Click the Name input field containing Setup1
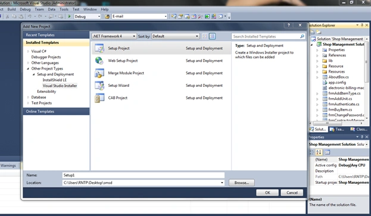371x216 pixels. click(x=144, y=175)
